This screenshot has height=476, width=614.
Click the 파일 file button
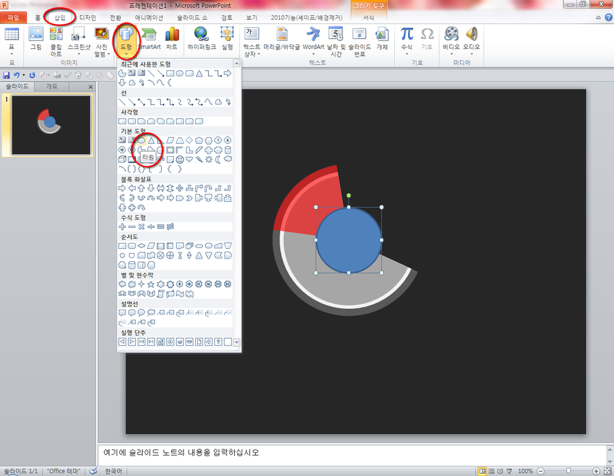[x=13, y=16]
